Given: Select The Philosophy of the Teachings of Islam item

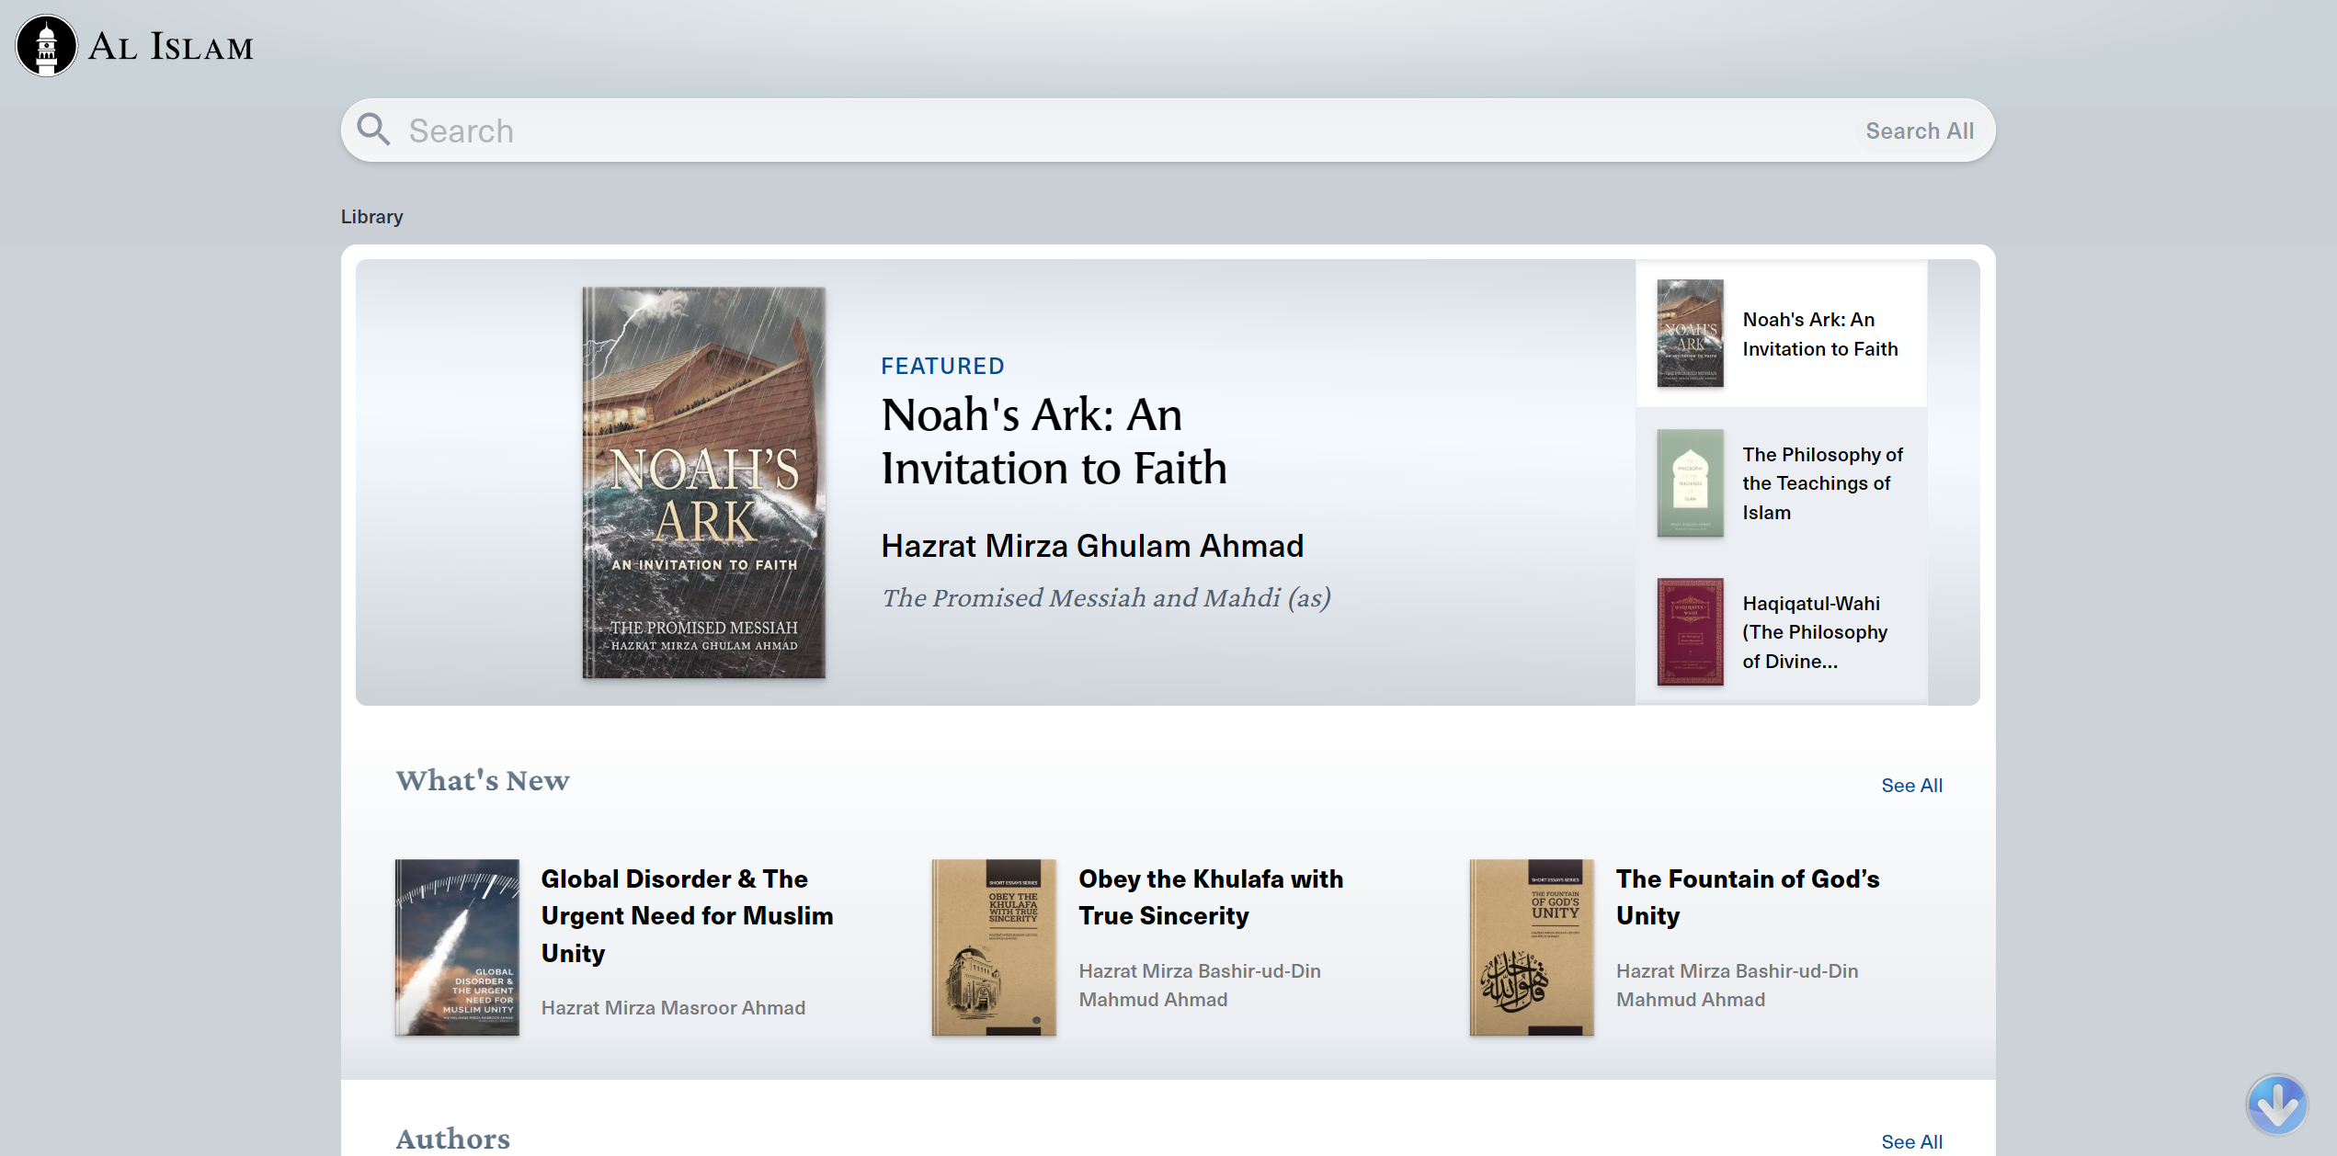Looking at the screenshot, I should point(1782,482).
